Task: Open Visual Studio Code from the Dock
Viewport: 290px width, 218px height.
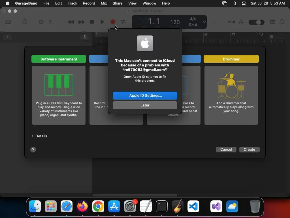Action: pyautogui.click(x=193, y=206)
